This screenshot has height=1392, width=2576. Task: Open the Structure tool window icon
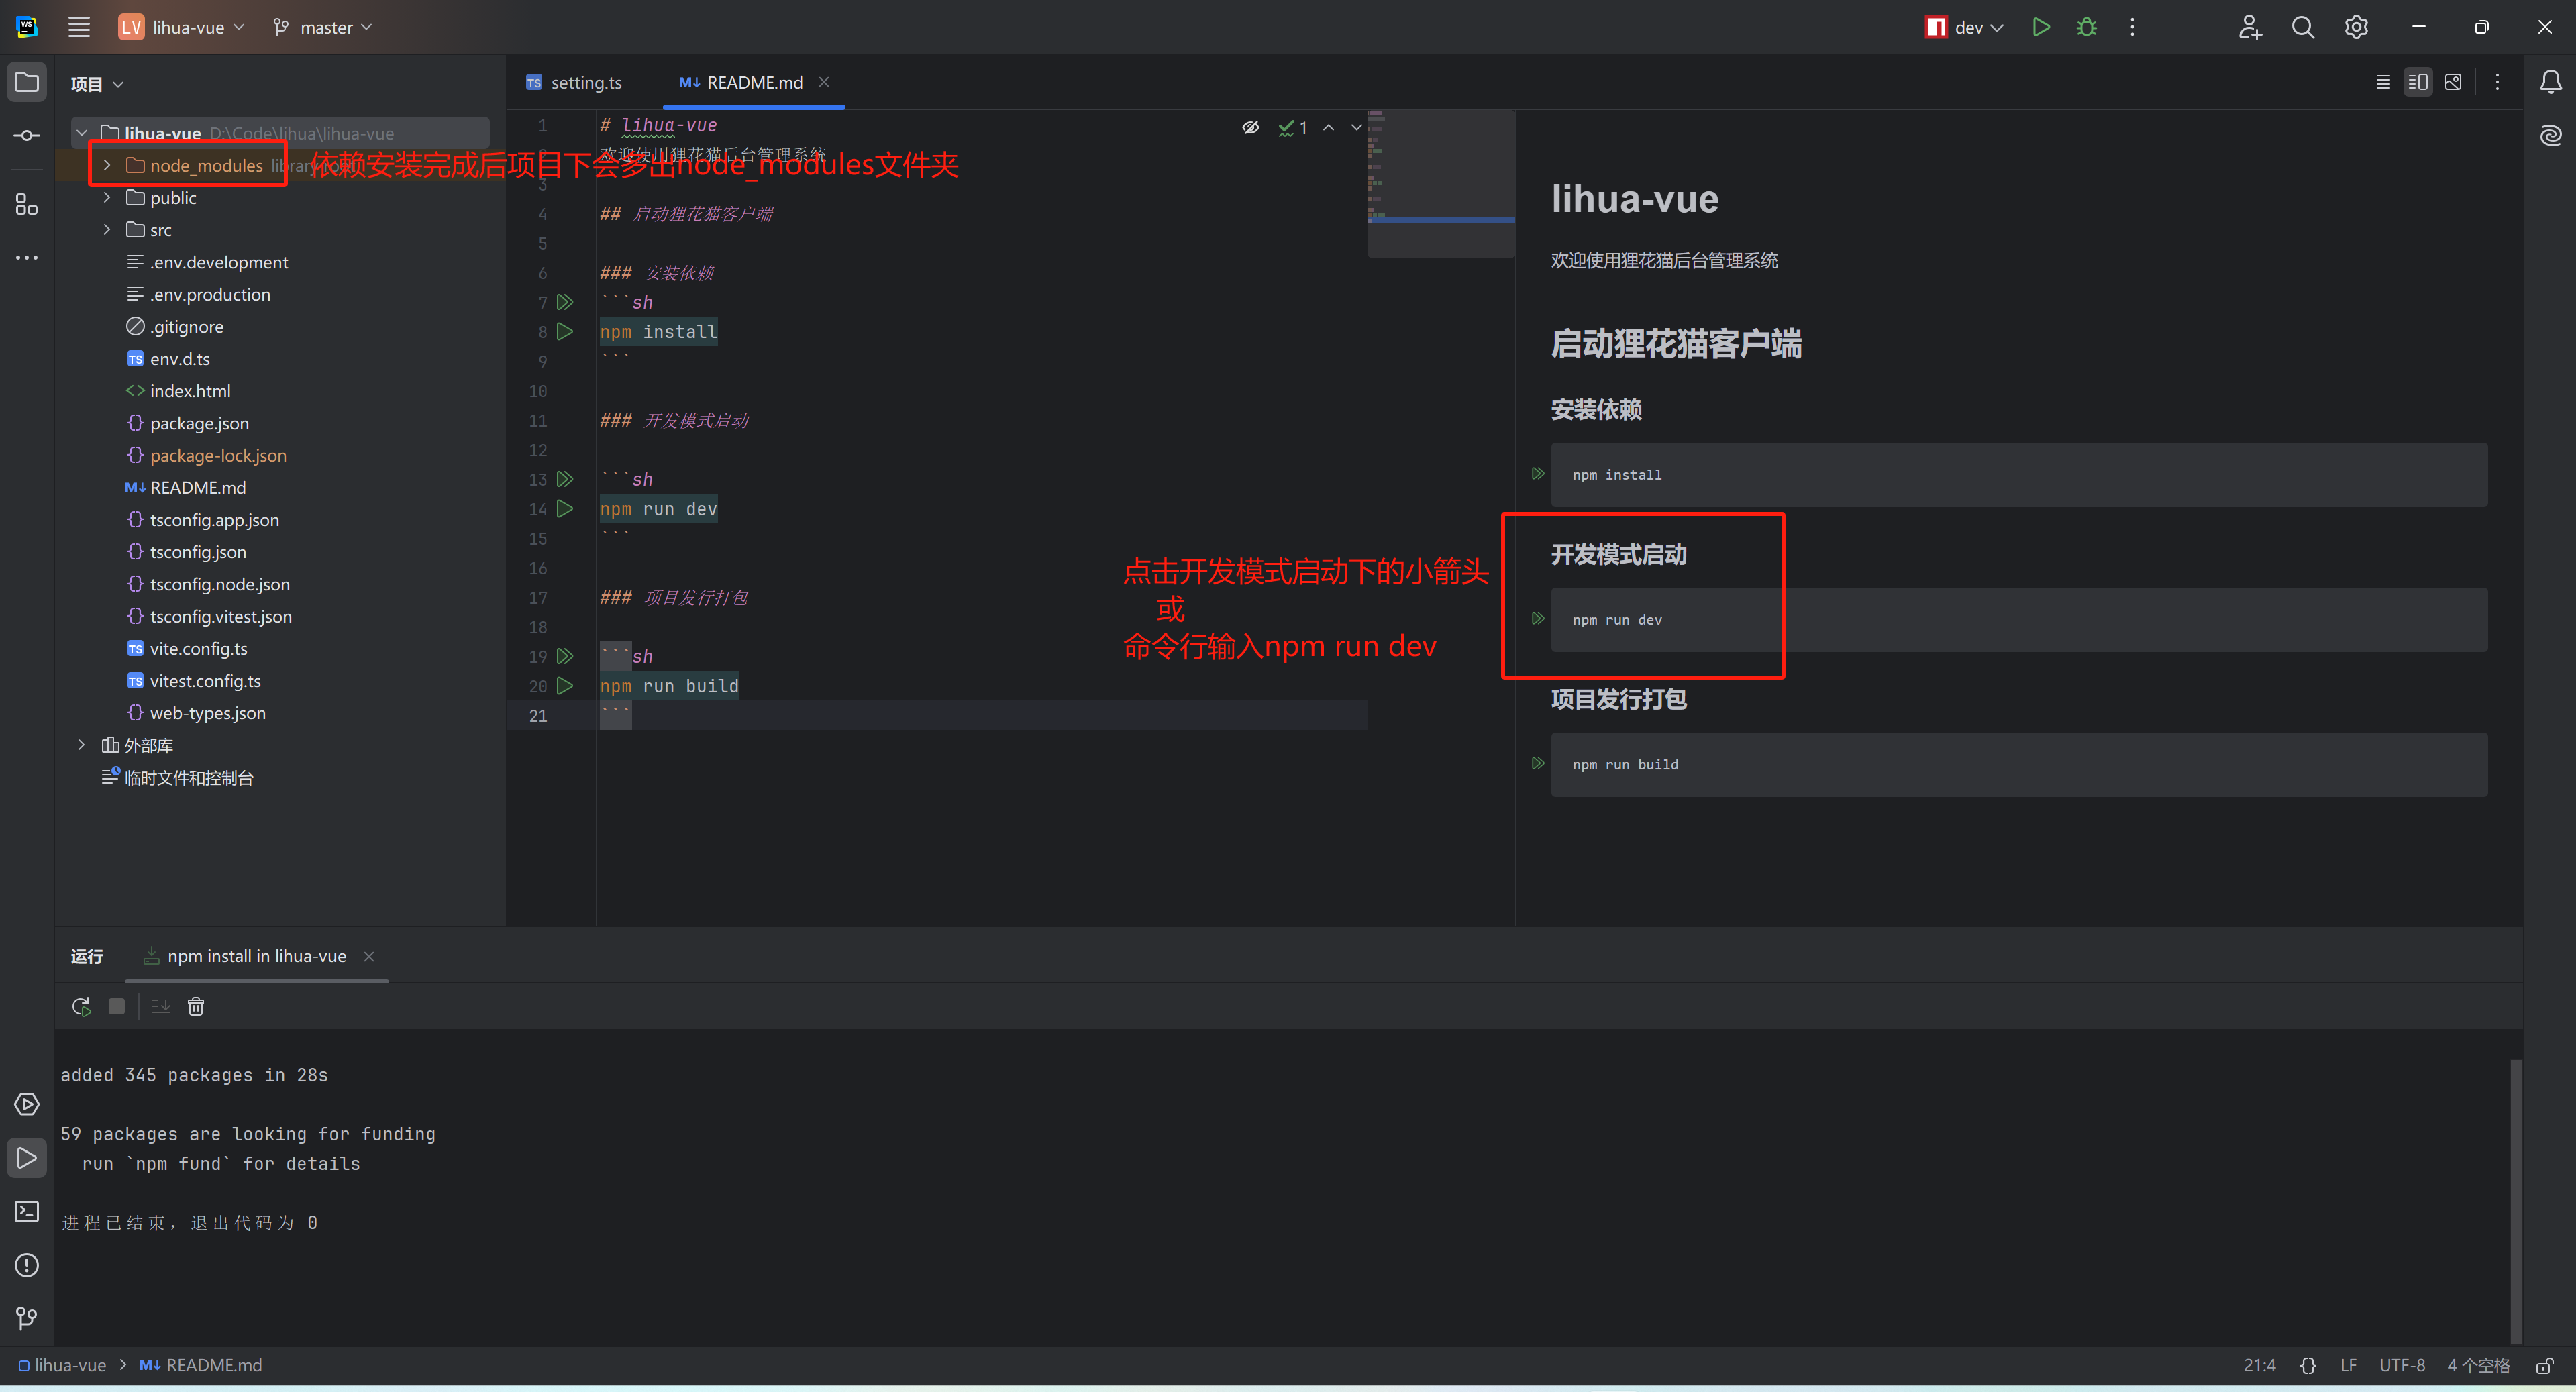27,205
